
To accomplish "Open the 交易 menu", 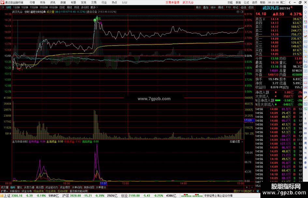I will pyautogui.click(x=94, y=3).
